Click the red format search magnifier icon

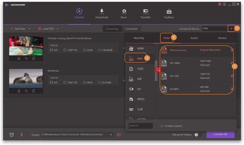point(158,70)
